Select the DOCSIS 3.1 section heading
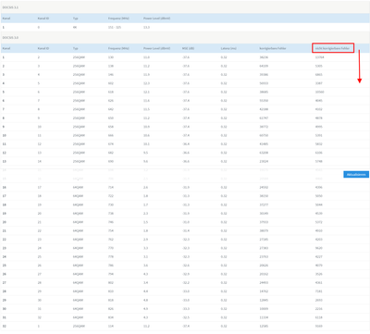Screen dimensions: 370x334 click(x=10, y=7)
